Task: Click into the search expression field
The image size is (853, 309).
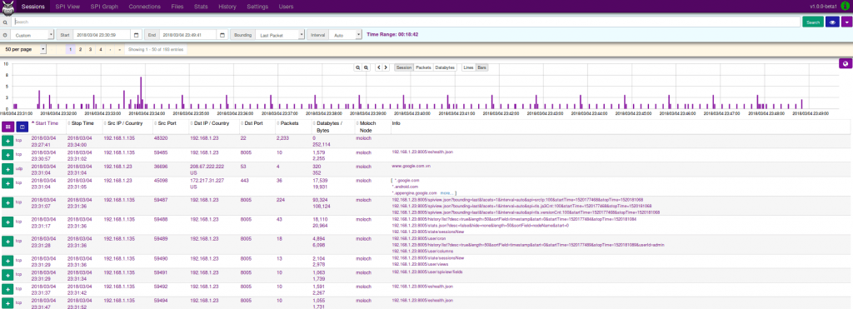Action: (406, 22)
